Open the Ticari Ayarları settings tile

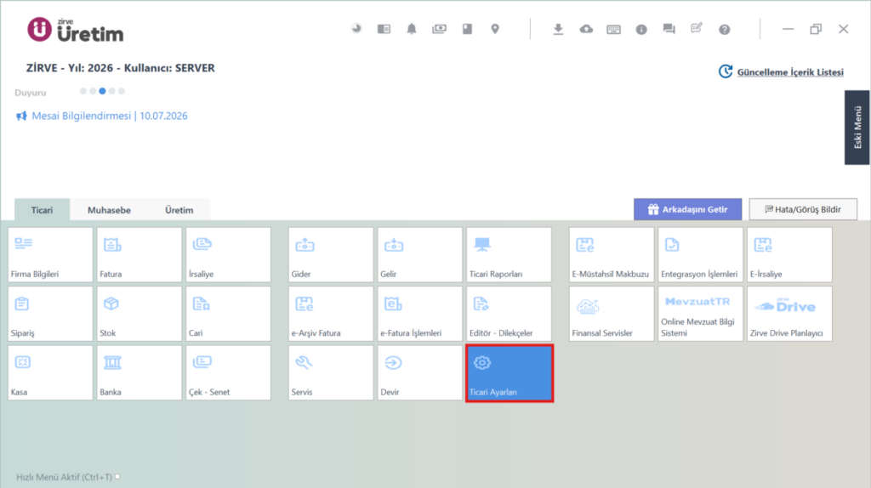point(510,373)
